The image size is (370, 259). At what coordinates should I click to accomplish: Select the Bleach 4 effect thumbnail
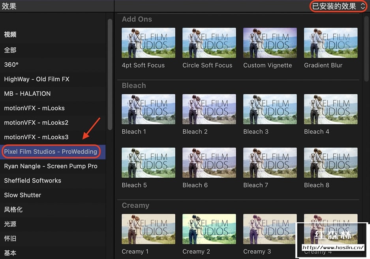(x=331, y=109)
